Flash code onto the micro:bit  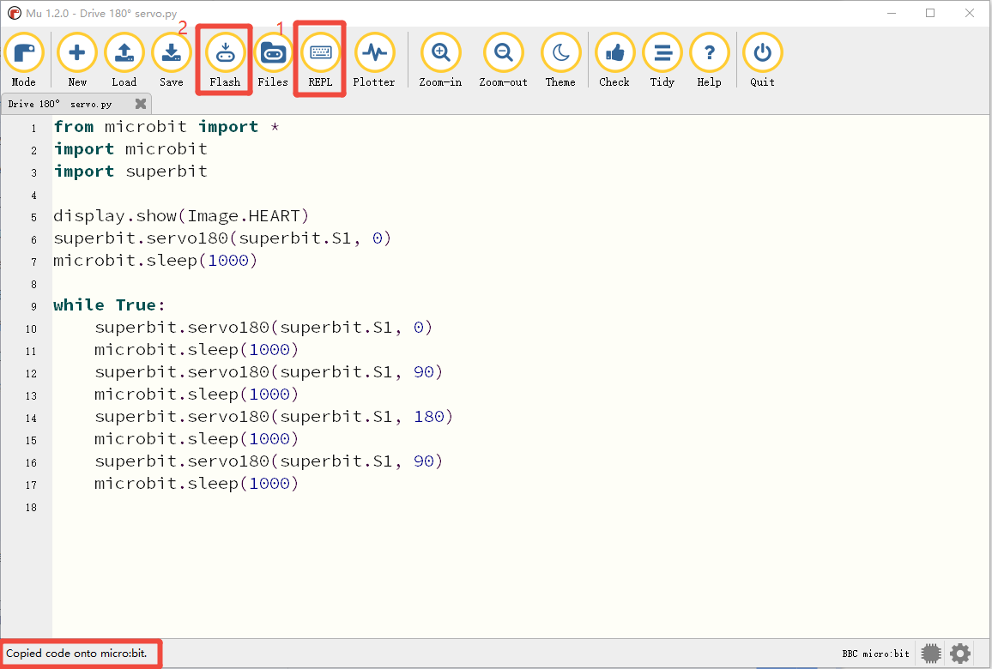pyautogui.click(x=225, y=61)
